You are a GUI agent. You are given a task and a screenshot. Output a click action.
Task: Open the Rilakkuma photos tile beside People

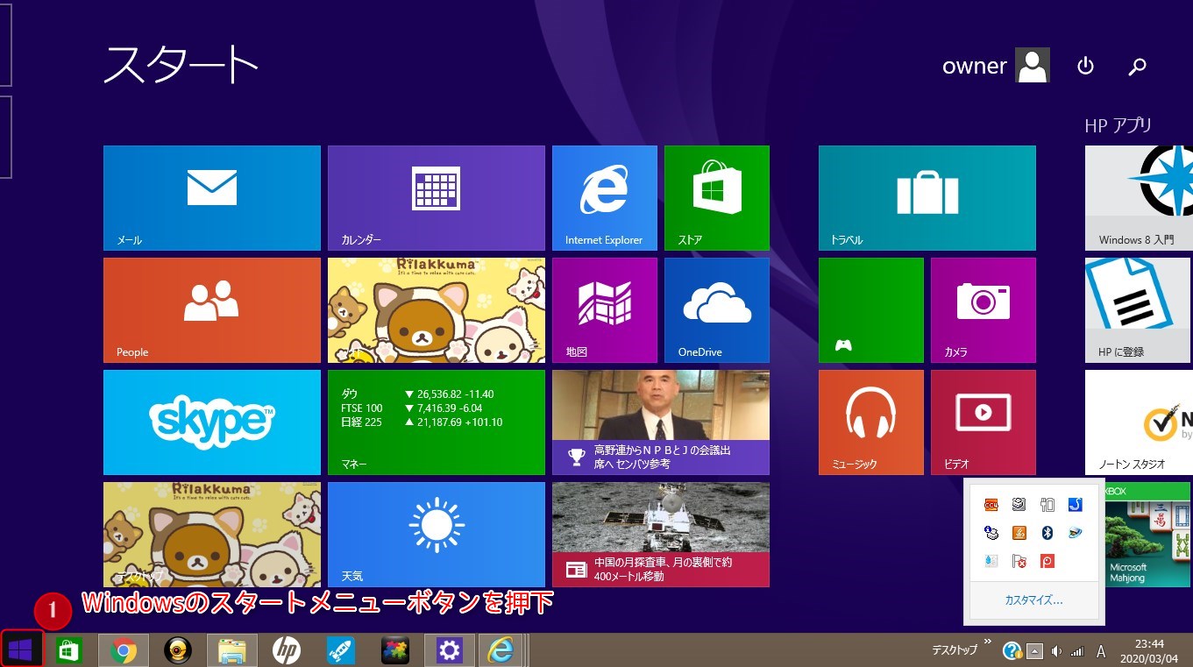coord(437,310)
